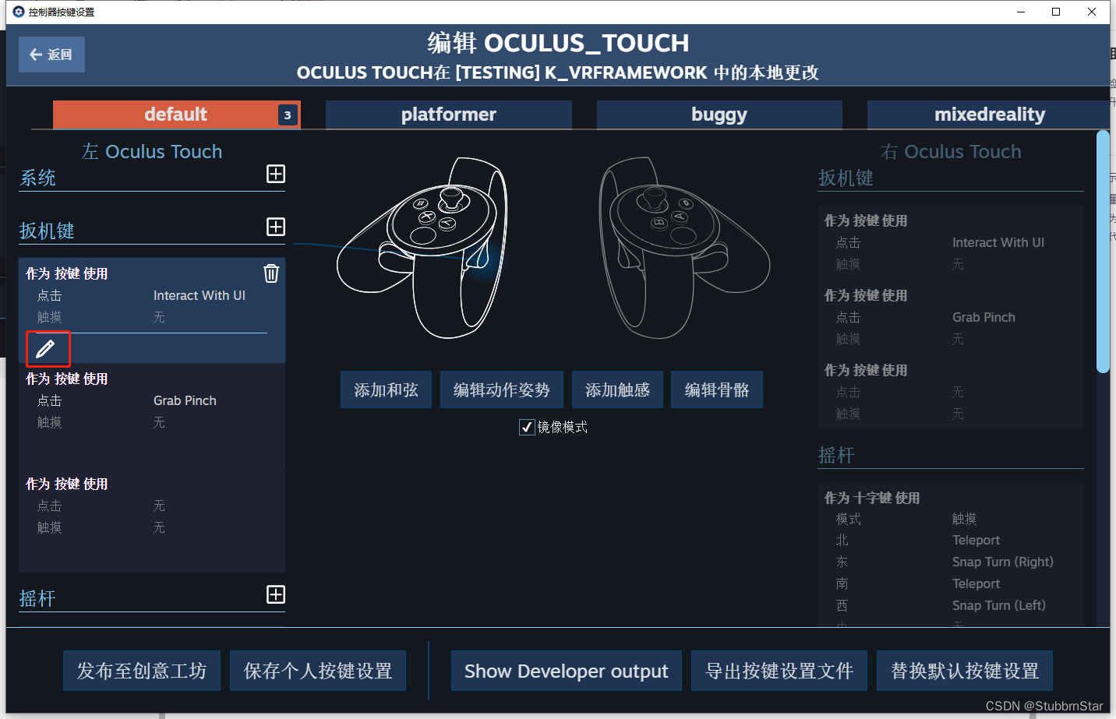Switch to the platformer tab
1116x719 pixels.
(x=448, y=115)
